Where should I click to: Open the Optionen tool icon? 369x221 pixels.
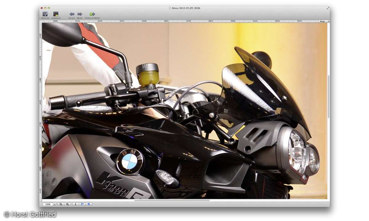point(45,14)
